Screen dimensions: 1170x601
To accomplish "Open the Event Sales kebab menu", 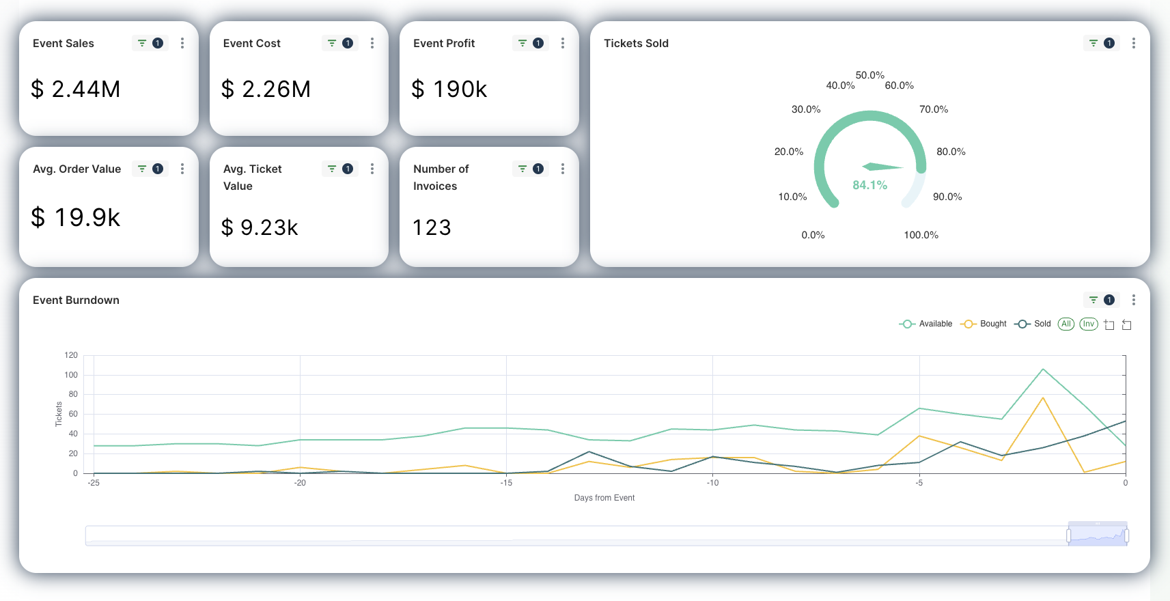I will [x=182, y=43].
